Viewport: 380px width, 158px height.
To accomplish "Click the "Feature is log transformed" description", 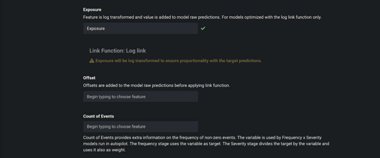I will [202, 17].
